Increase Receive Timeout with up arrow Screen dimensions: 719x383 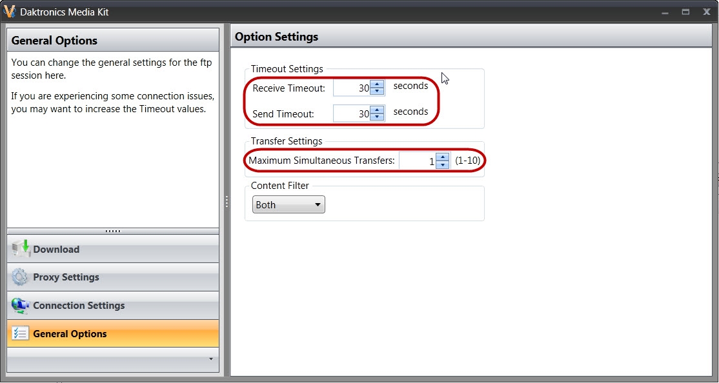(378, 84)
